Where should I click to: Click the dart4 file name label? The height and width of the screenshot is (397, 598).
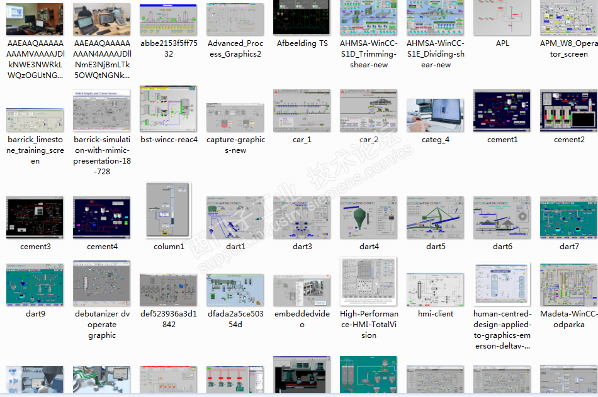coord(369,247)
